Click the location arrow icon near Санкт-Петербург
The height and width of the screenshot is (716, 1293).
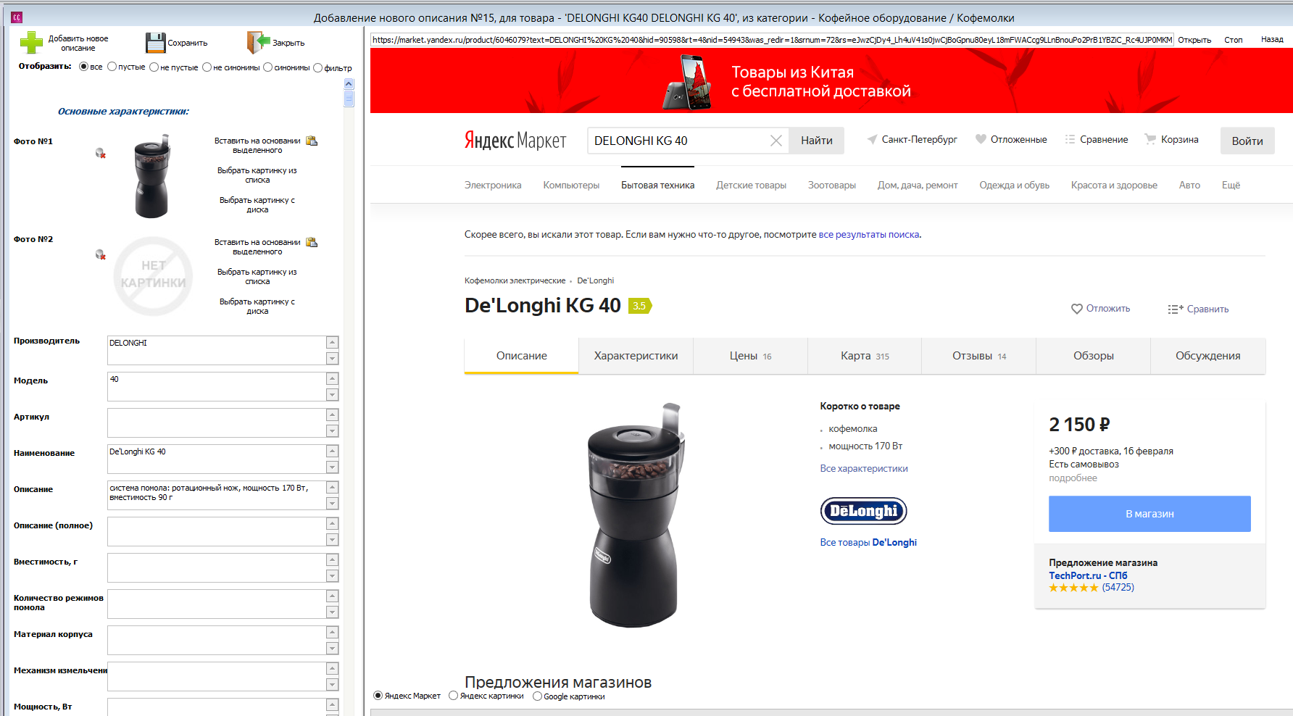point(872,139)
